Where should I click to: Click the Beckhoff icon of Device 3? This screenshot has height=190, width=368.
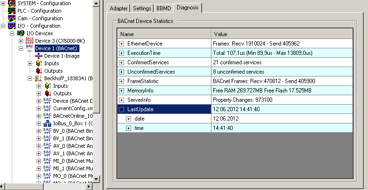(30, 41)
